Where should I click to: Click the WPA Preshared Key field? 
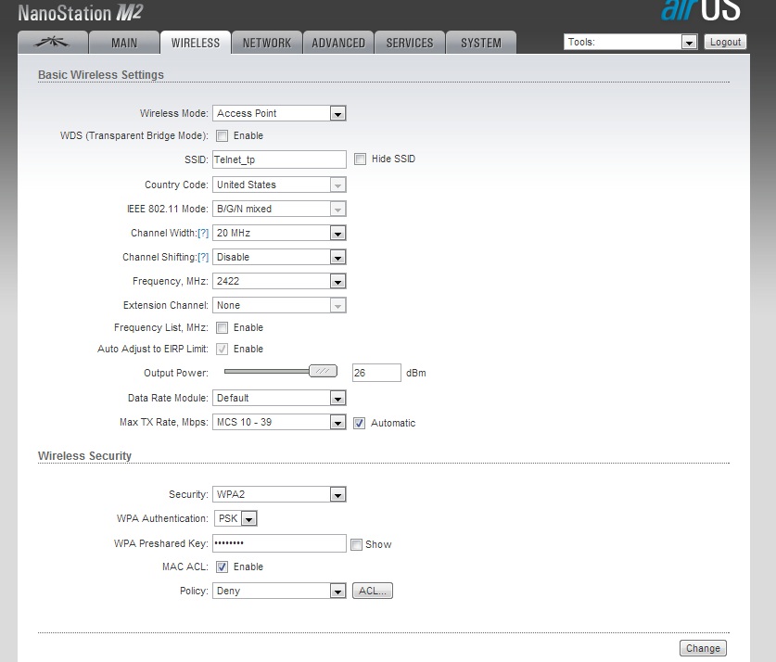tap(279, 543)
